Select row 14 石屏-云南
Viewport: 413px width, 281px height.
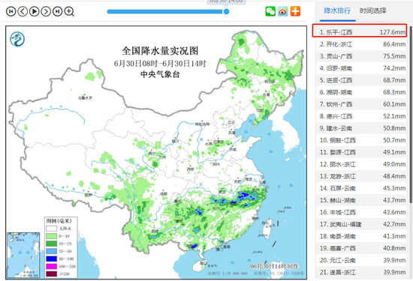click(361, 188)
